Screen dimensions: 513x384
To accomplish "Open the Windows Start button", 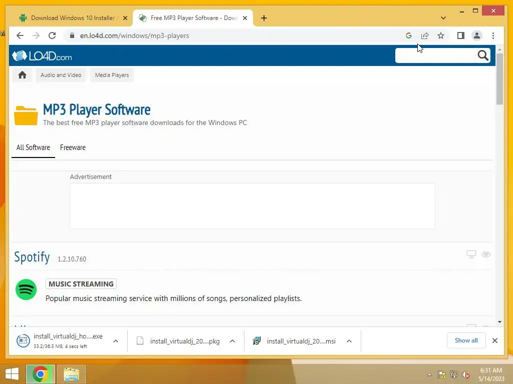I will point(12,374).
